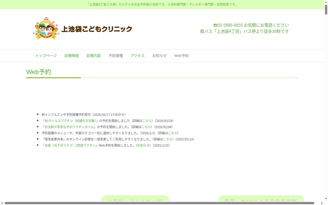This screenshot has width=328, height=205.
Task: Click the 上池袋こどもクリニック site title
Action: point(97,29)
